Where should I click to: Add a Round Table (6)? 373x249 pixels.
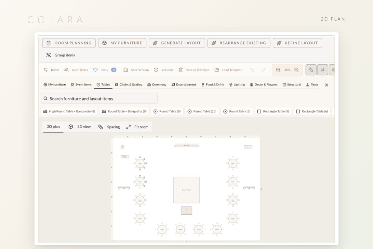pyautogui.click(x=237, y=111)
